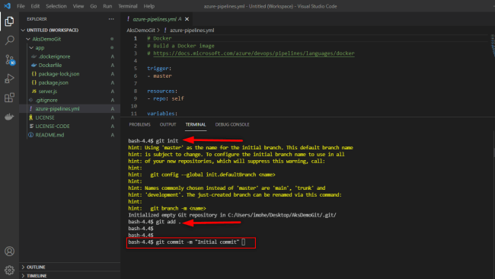Open Explorer more actions ellipsis
Screen dimensions: 495x279
tap(111, 19)
